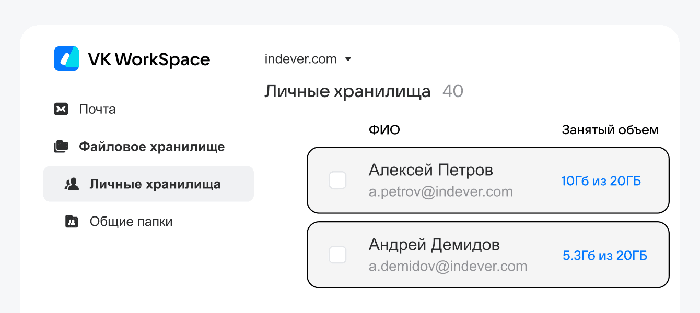This screenshot has height=313, width=700.
Task: Click the indever.com domain name
Action: coord(300,59)
